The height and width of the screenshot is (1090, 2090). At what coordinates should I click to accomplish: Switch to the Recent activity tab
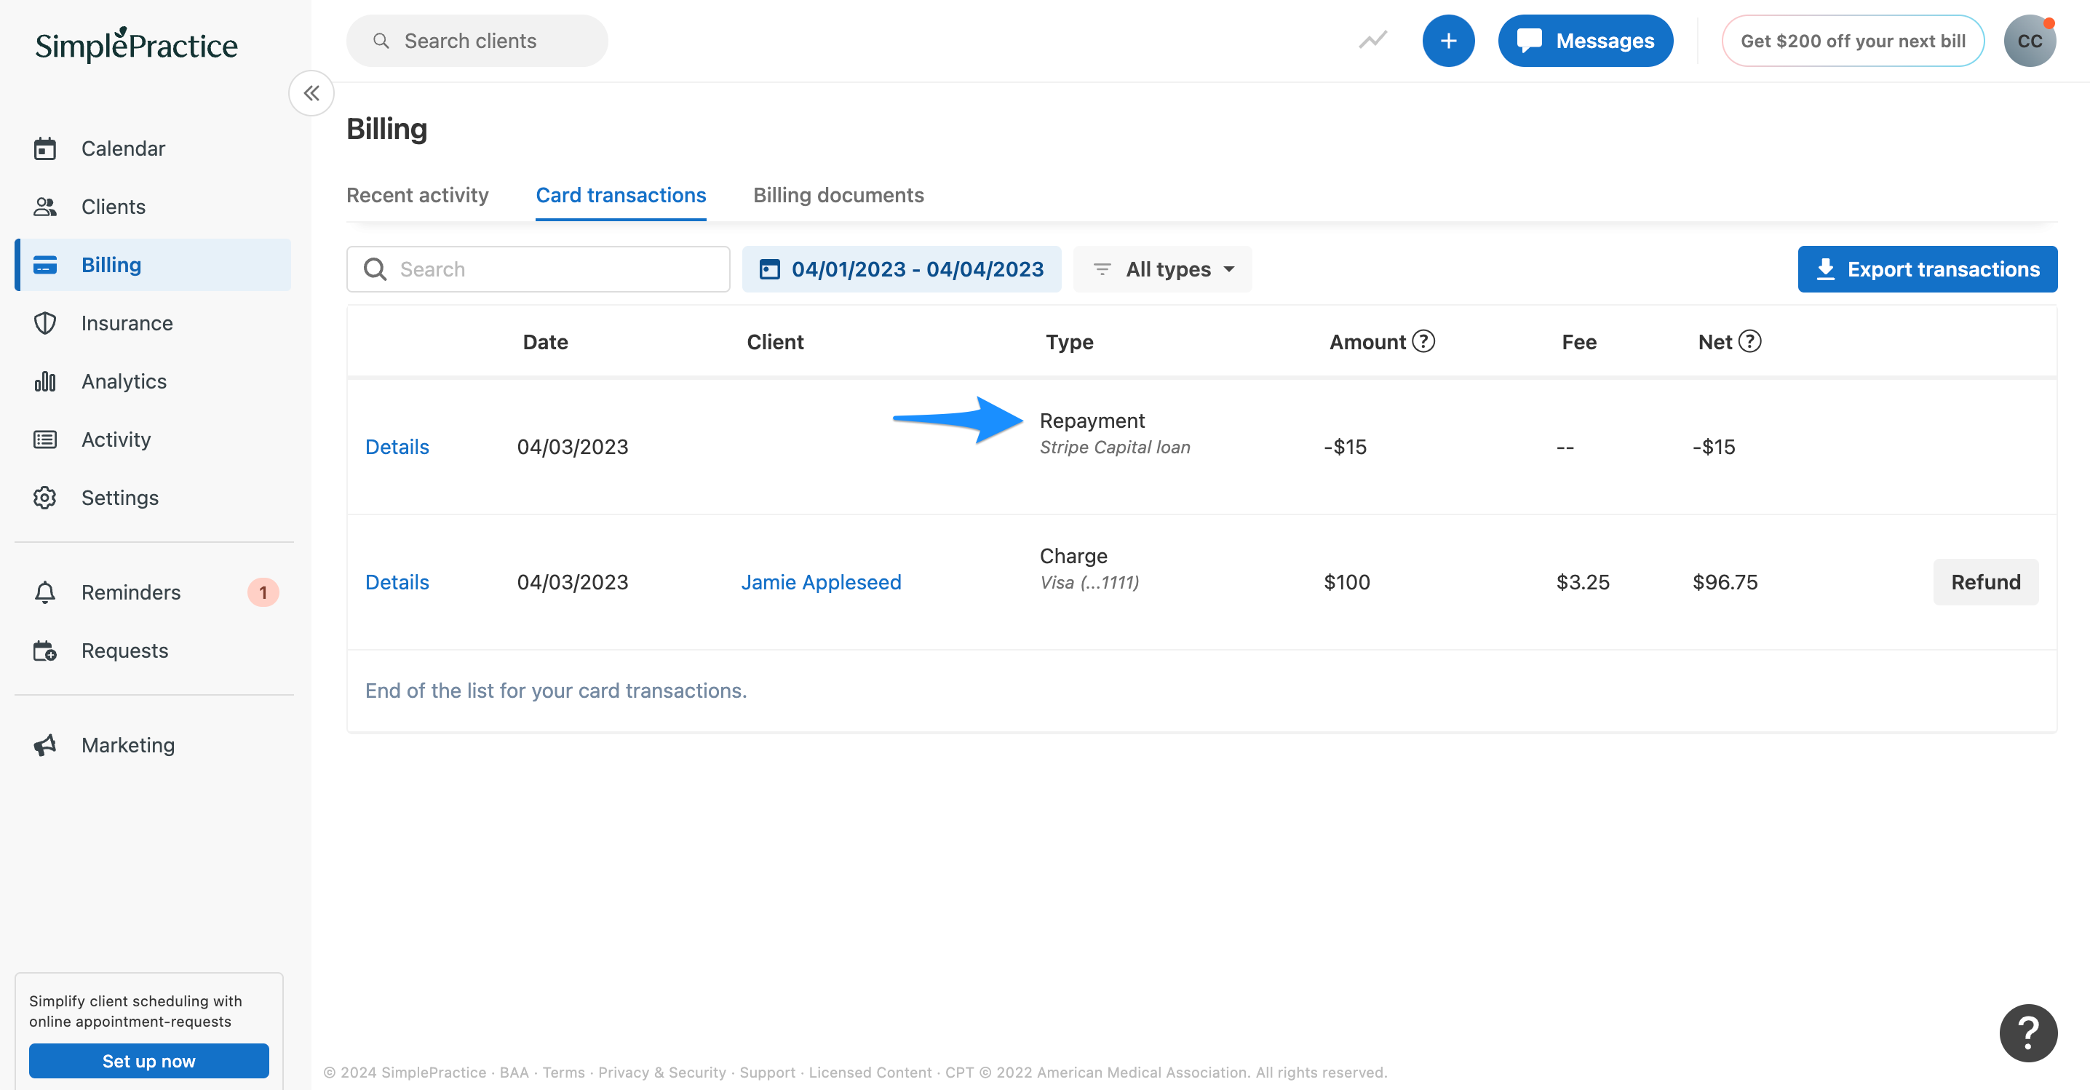pos(417,196)
